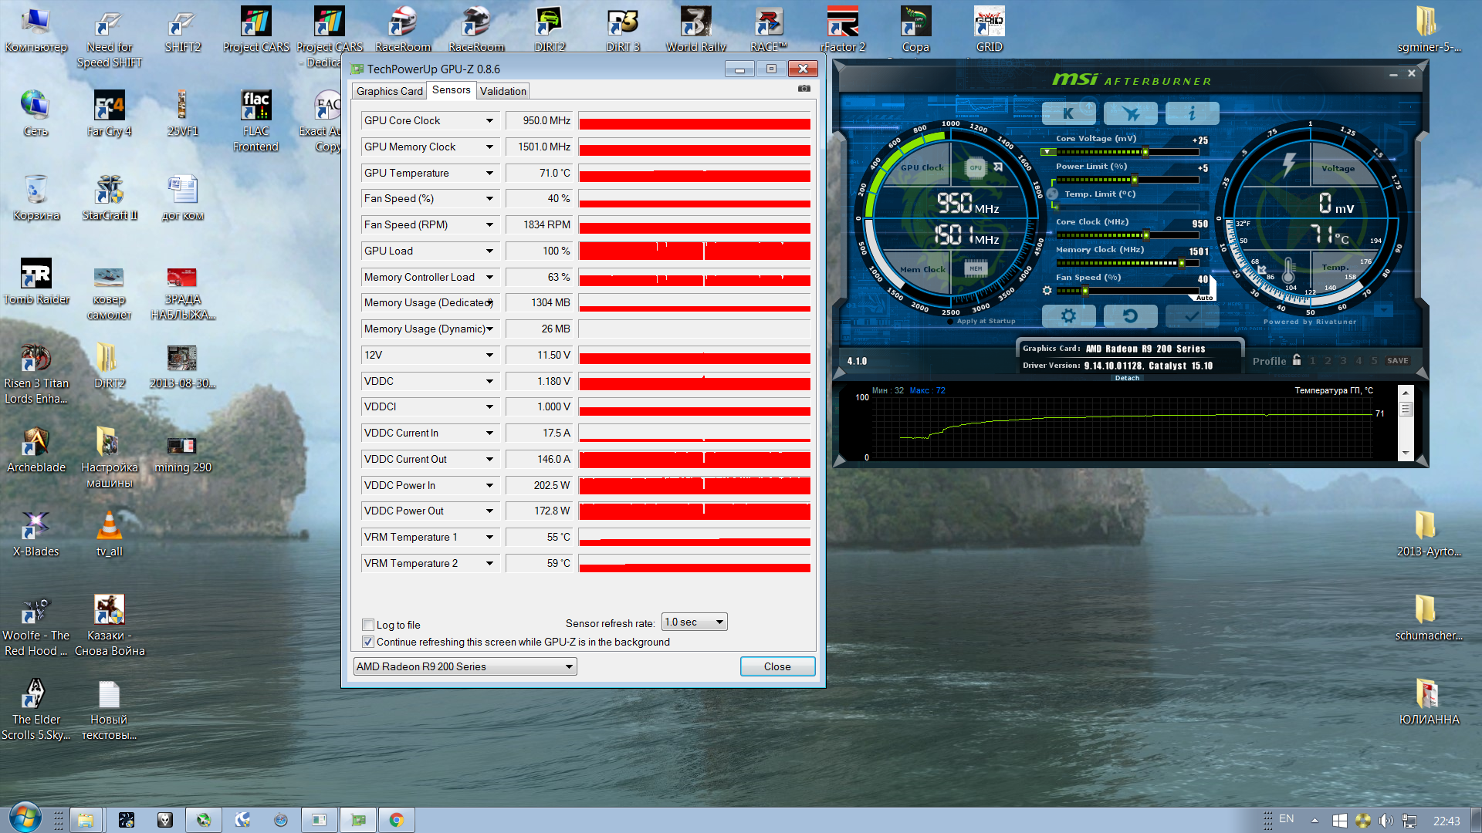The image size is (1482, 833).
Task: Click the reset-to-defaults arrow button
Action: tap(1130, 316)
